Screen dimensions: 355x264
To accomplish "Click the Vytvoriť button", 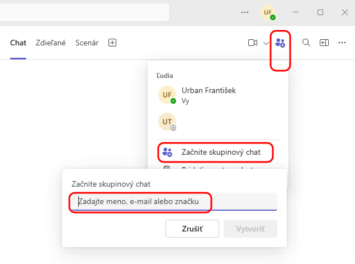I will coord(250,229).
